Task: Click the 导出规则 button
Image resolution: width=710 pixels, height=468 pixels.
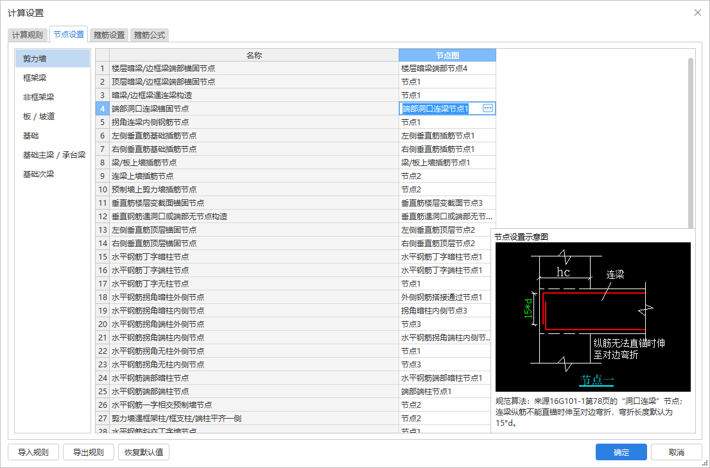Action: 89,452
